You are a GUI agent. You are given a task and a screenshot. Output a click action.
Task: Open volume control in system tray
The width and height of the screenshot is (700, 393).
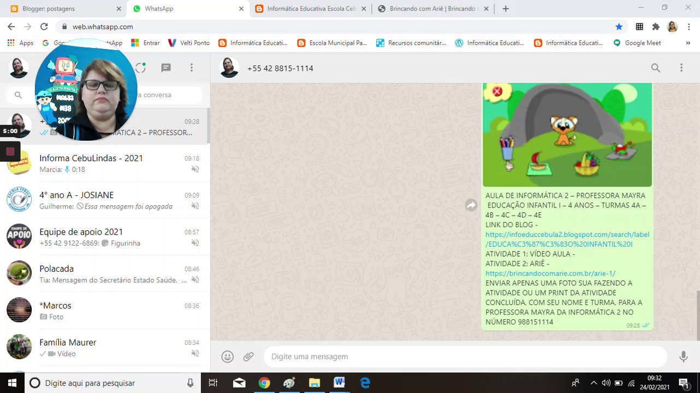606,383
